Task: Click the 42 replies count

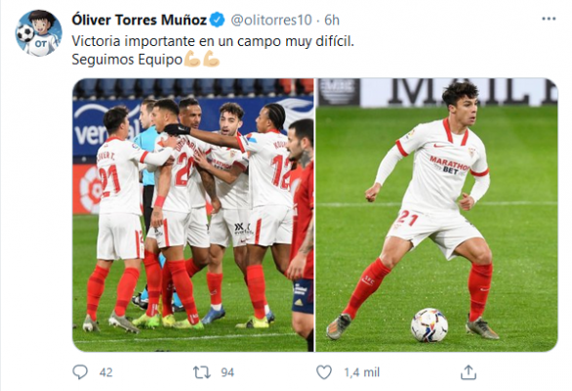Action: click(105, 372)
